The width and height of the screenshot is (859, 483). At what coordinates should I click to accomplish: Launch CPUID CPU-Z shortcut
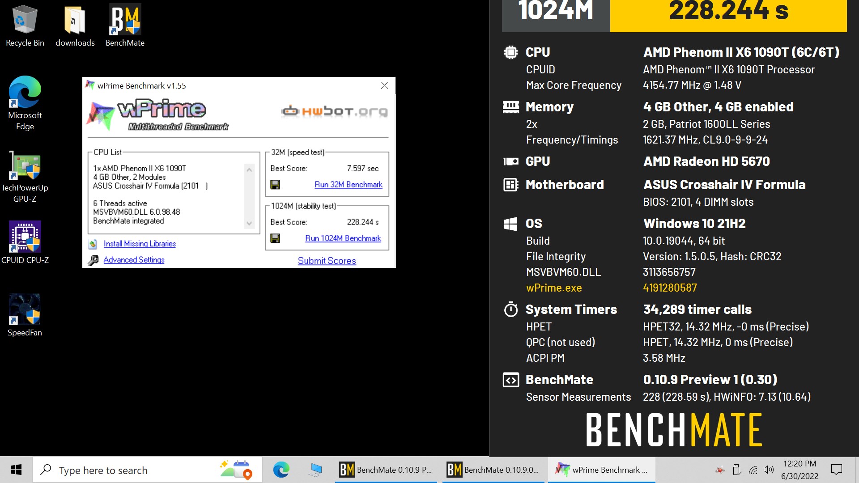[25, 242]
